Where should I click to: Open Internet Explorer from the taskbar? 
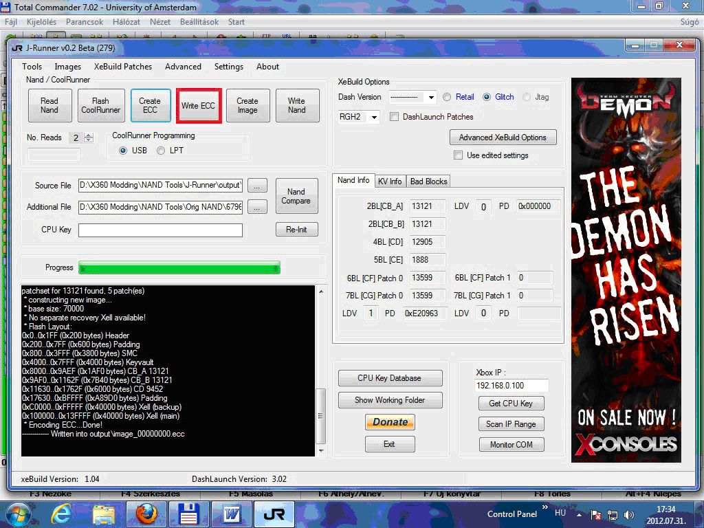(x=63, y=514)
